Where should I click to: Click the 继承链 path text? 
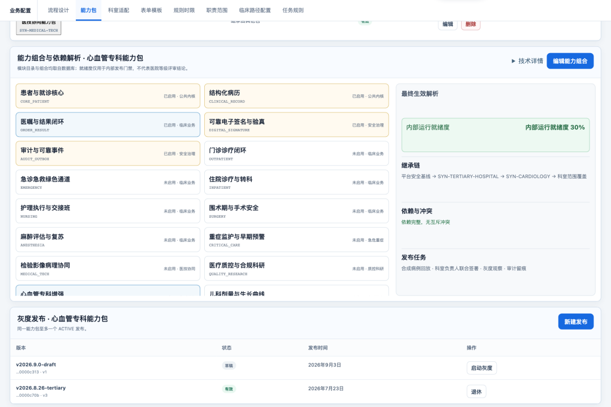494,176
